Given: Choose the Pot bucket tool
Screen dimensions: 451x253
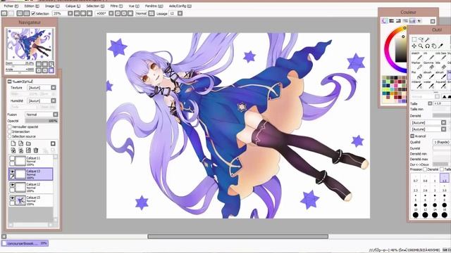Looking at the screenshot, I should tap(417, 75).
